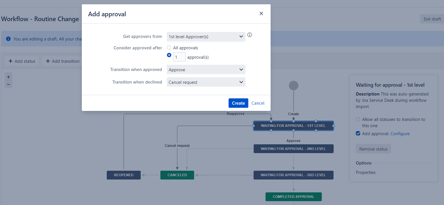
Task: Click the Options section heading
Action: [364, 163]
